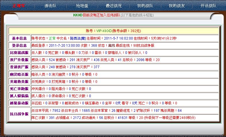226x137 pixels.
Task: Click 冲关得分 text in 死亡奔跑服 row
Action: point(38,89)
